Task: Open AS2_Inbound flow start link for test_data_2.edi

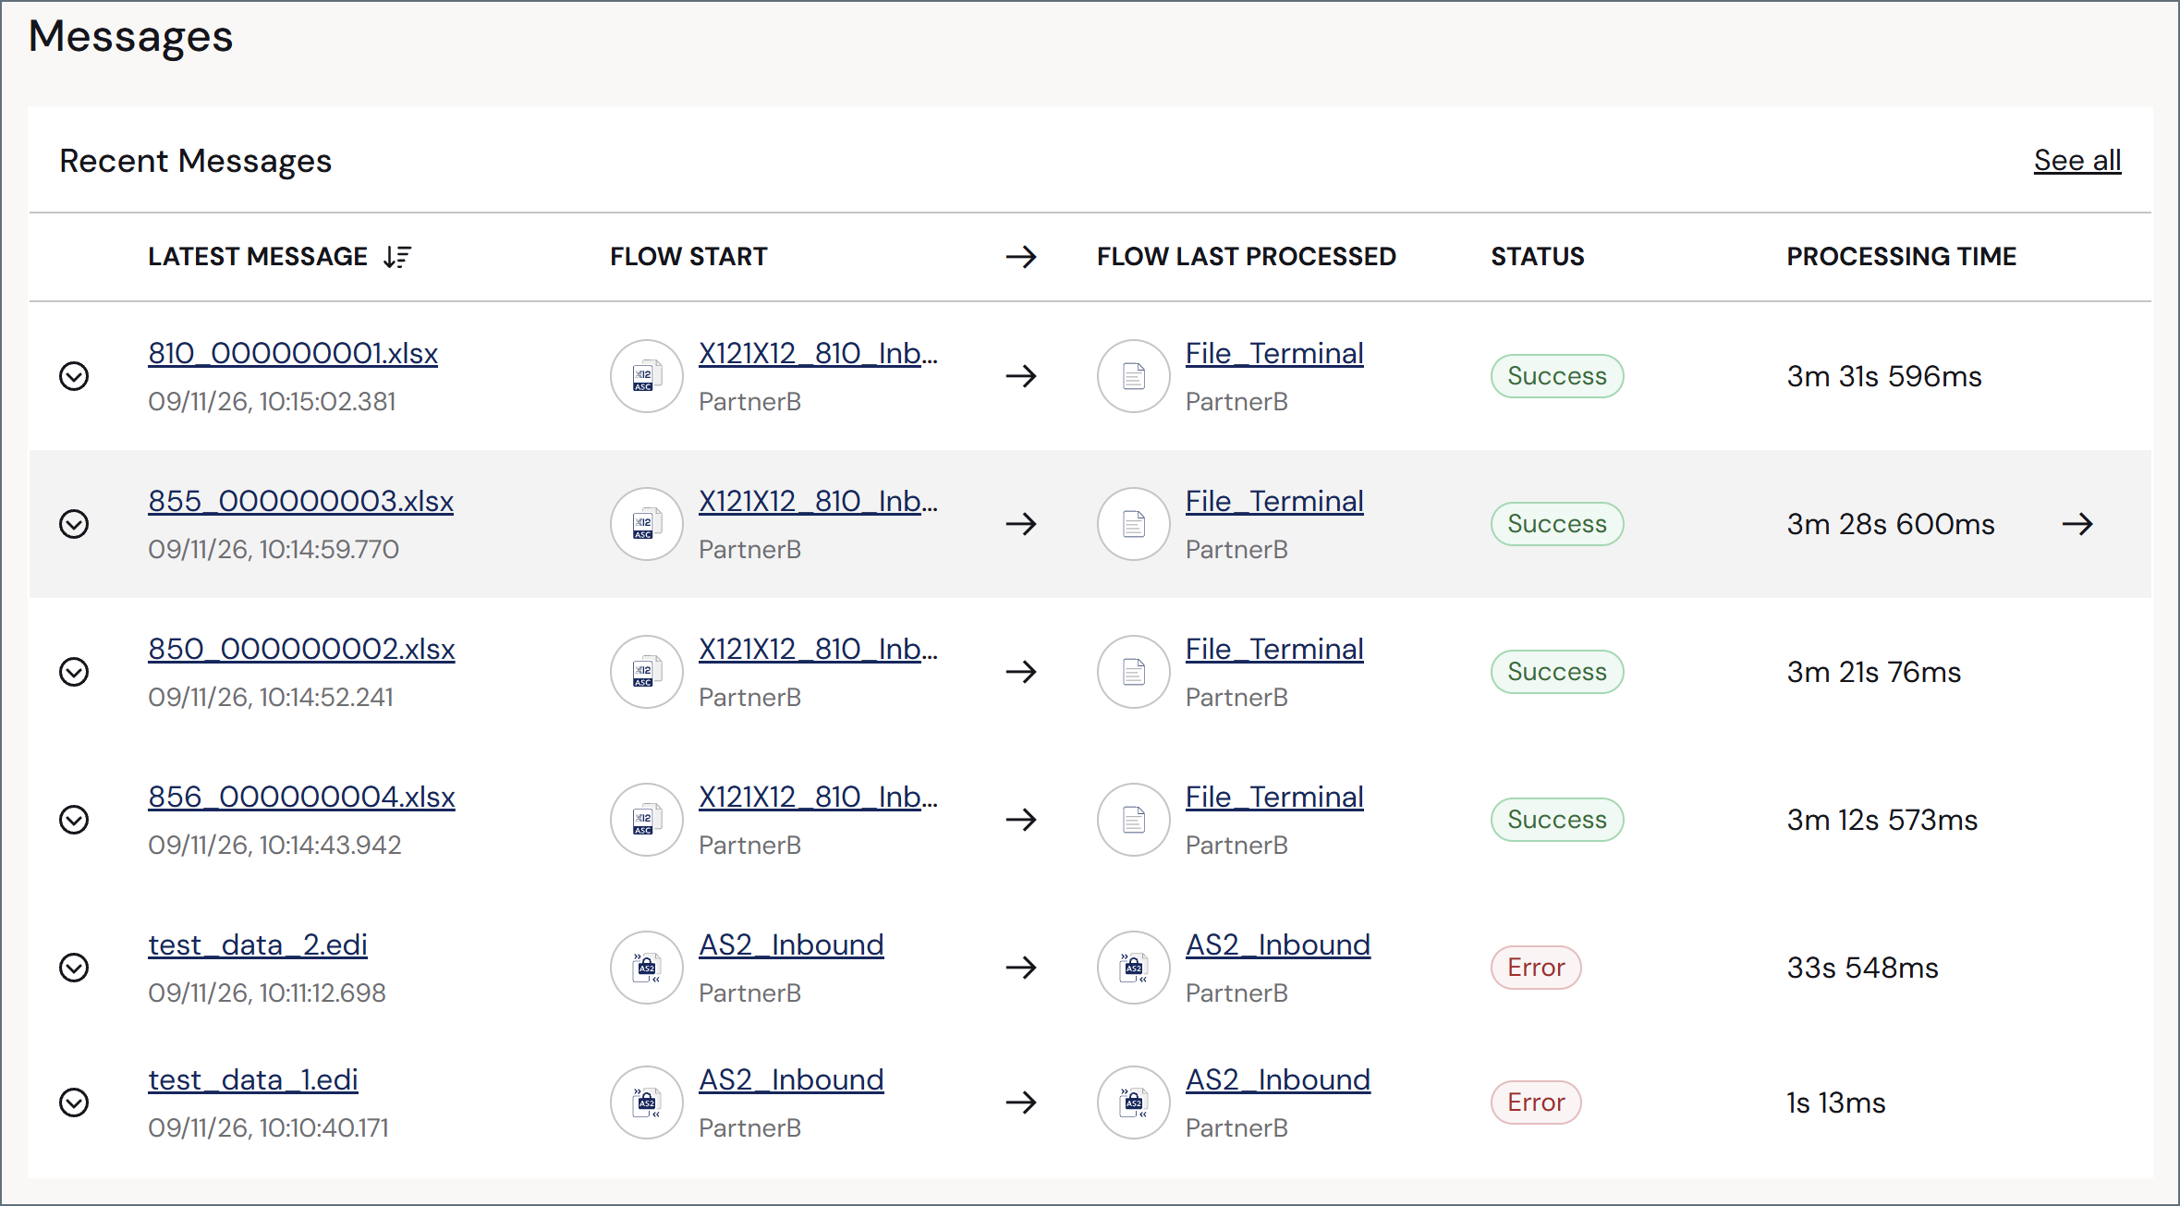Action: pyautogui.click(x=791, y=944)
